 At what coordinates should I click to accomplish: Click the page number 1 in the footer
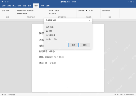[x=68, y=88]
